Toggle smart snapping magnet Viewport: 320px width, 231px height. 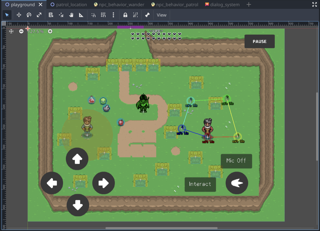(93, 15)
